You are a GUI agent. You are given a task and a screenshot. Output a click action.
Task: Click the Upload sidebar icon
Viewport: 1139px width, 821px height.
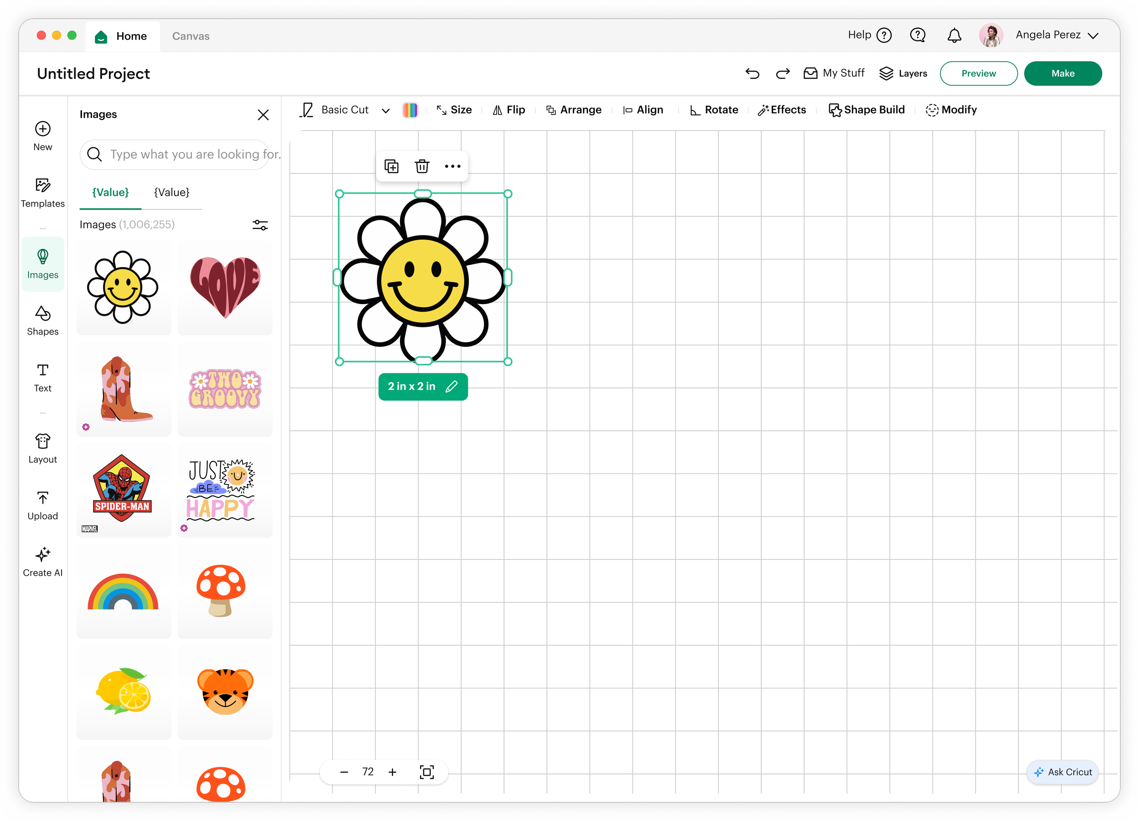pos(43,506)
